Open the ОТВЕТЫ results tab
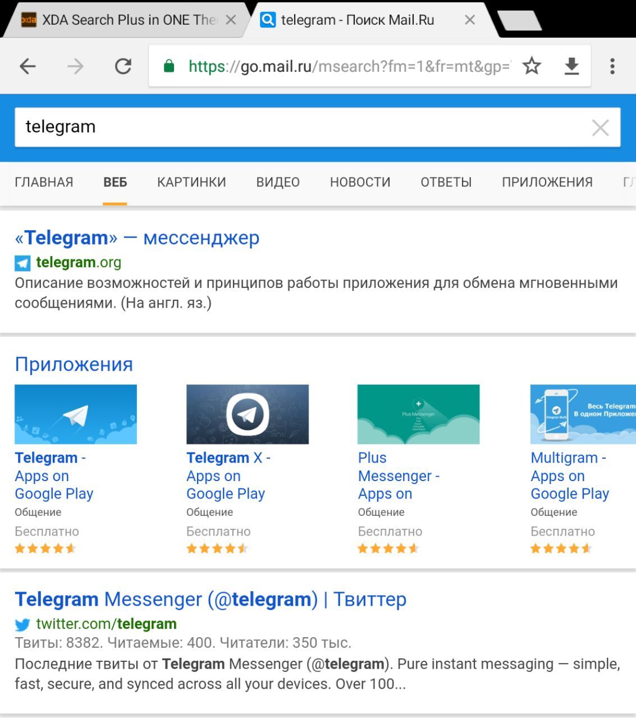636x718 pixels. point(446,182)
